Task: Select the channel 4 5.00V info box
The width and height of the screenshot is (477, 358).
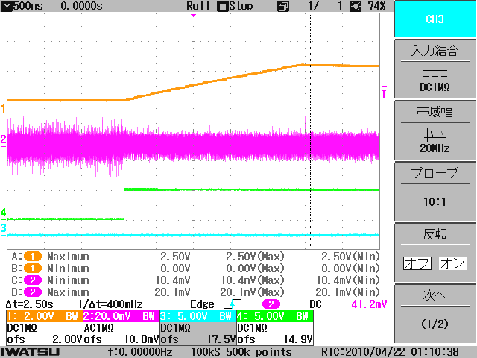Action: coord(275,327)
